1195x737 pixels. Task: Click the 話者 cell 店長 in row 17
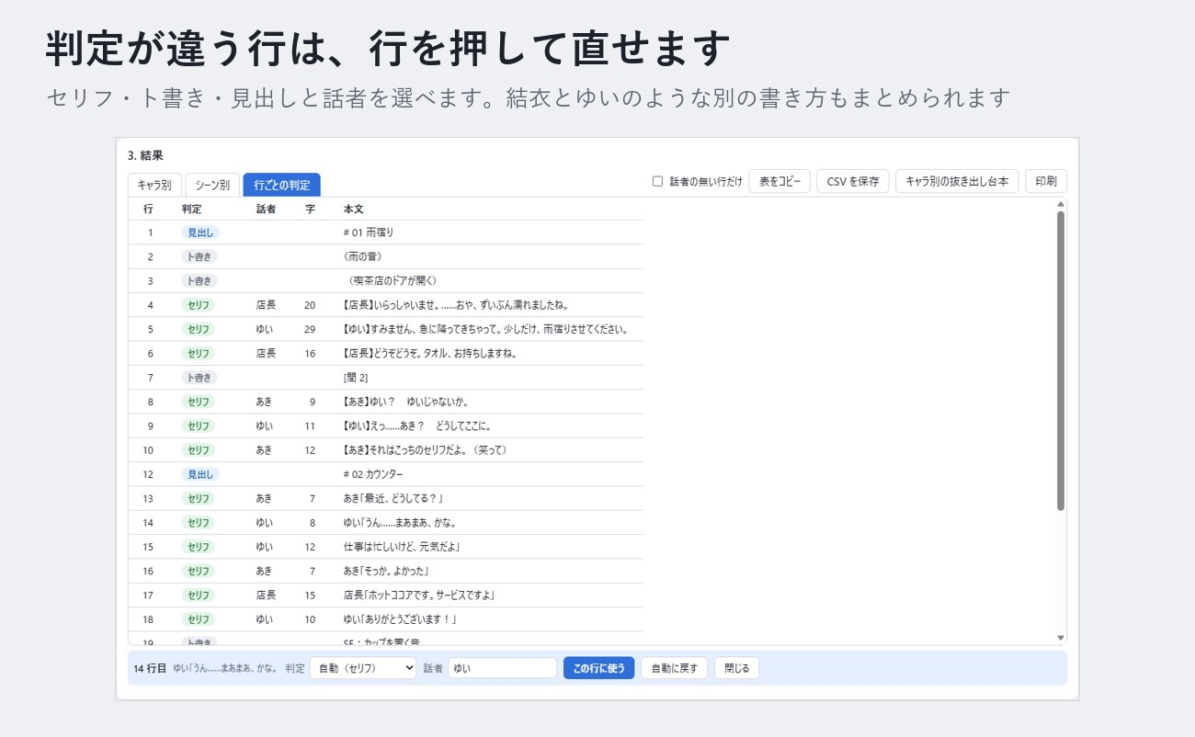pyautogui.click(x=266, y=595)
